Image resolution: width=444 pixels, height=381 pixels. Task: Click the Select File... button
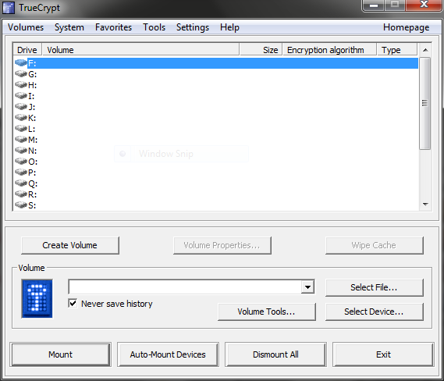tap(374, 287)
